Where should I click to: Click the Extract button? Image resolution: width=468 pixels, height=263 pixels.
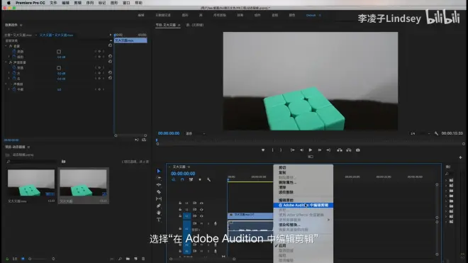[349, 150]
